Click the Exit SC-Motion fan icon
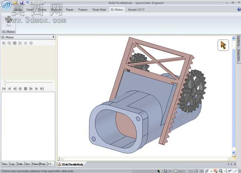Image resolution: width=241 pixels, height=173 pixels. point(9,22)
